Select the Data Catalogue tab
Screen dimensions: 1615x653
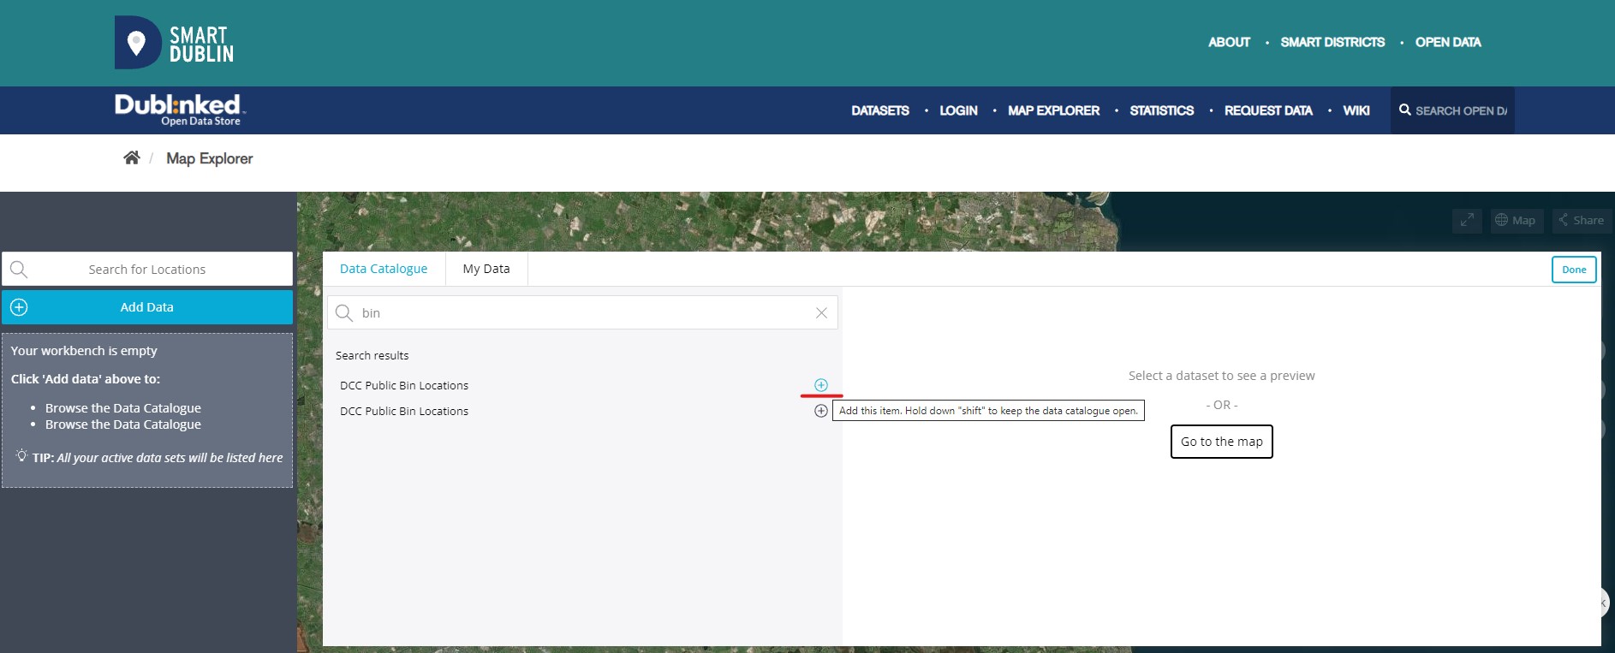[x=384, y=269]
